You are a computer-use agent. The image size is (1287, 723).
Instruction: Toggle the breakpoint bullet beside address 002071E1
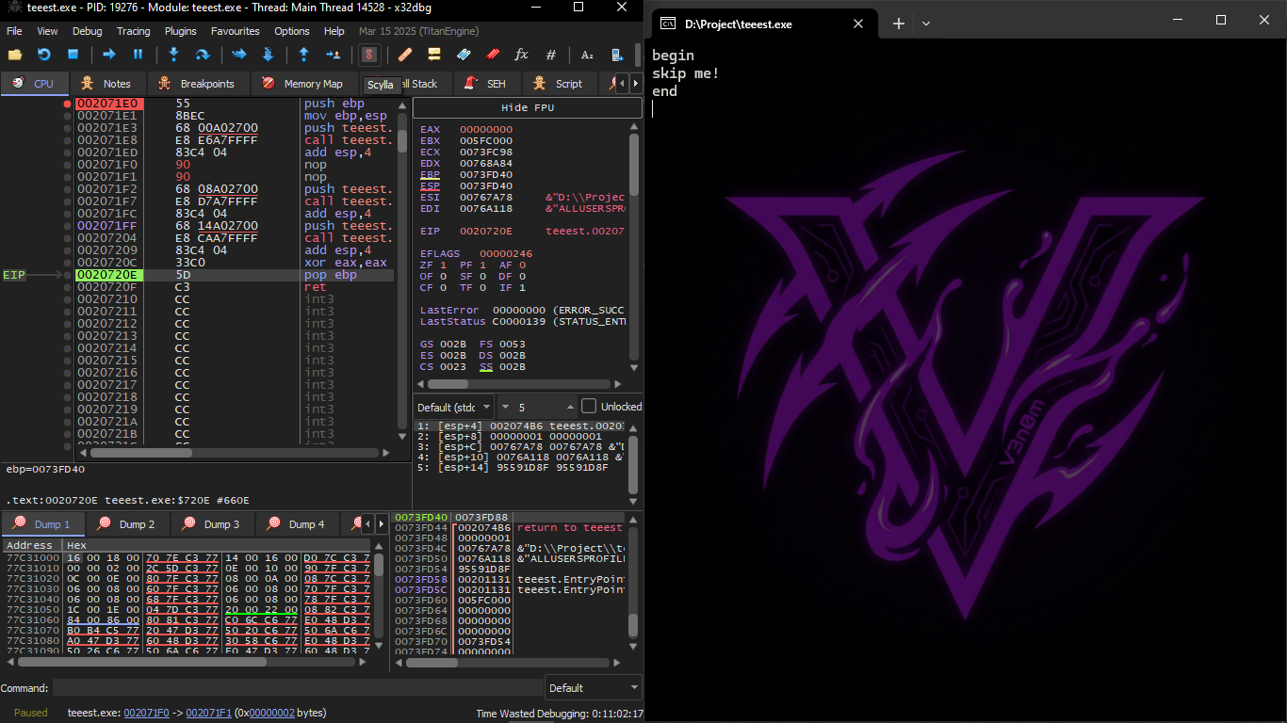tap(67, 116)
